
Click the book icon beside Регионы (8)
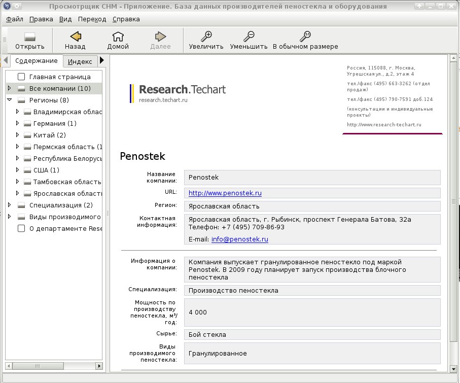click(21, 100)
